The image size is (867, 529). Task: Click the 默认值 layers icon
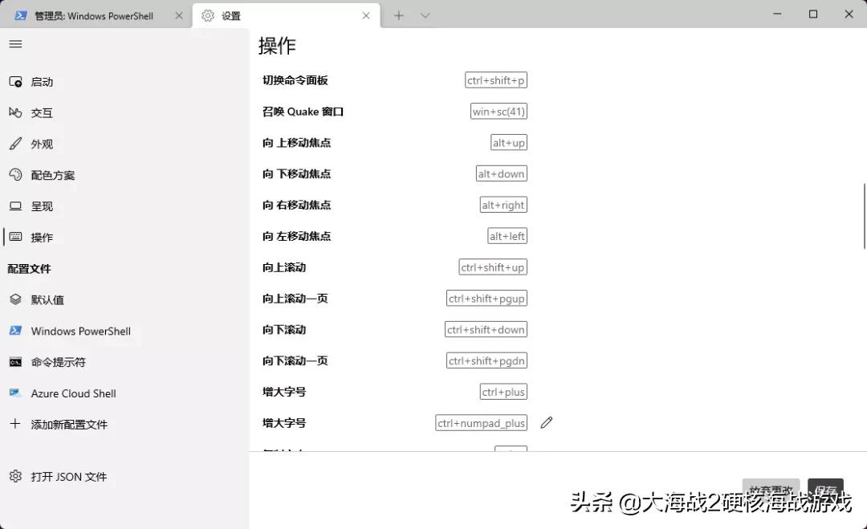(x=15, y=299)
